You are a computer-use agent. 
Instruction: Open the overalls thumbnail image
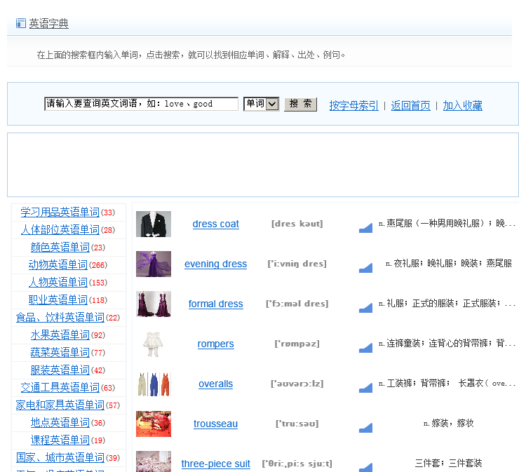point(154,384)
